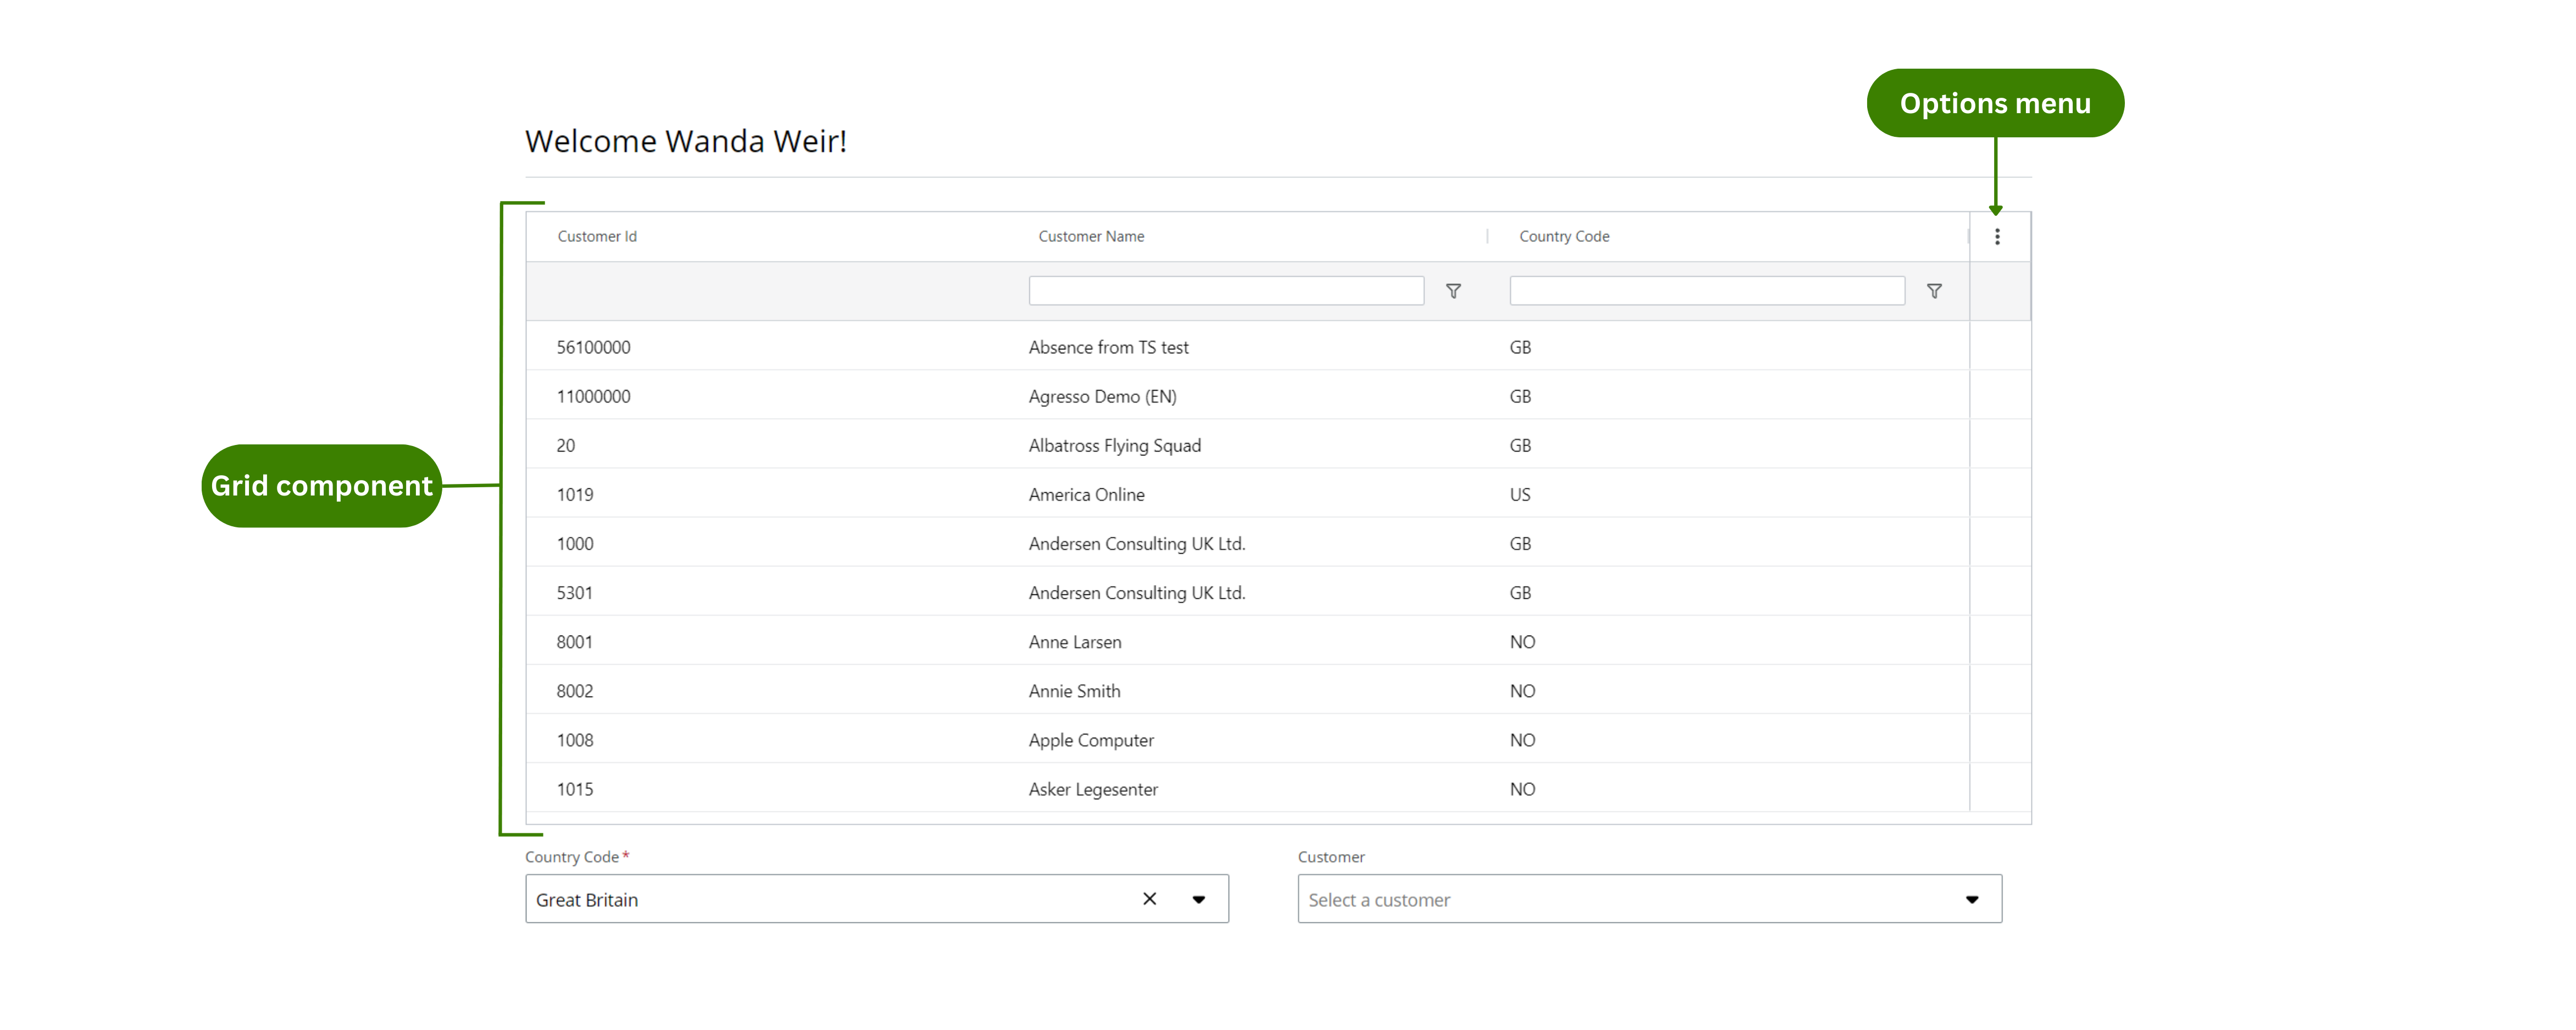Select the Albatross Flying Squad row
The width and height of the screenshot is (2576, 1030).
point(1114,446)
